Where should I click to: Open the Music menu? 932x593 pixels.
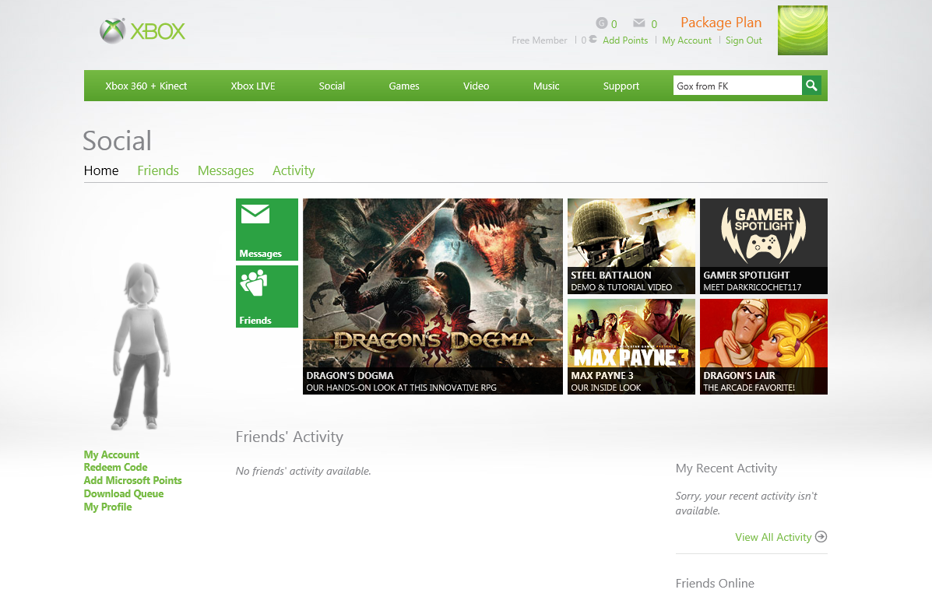(547, 86)
